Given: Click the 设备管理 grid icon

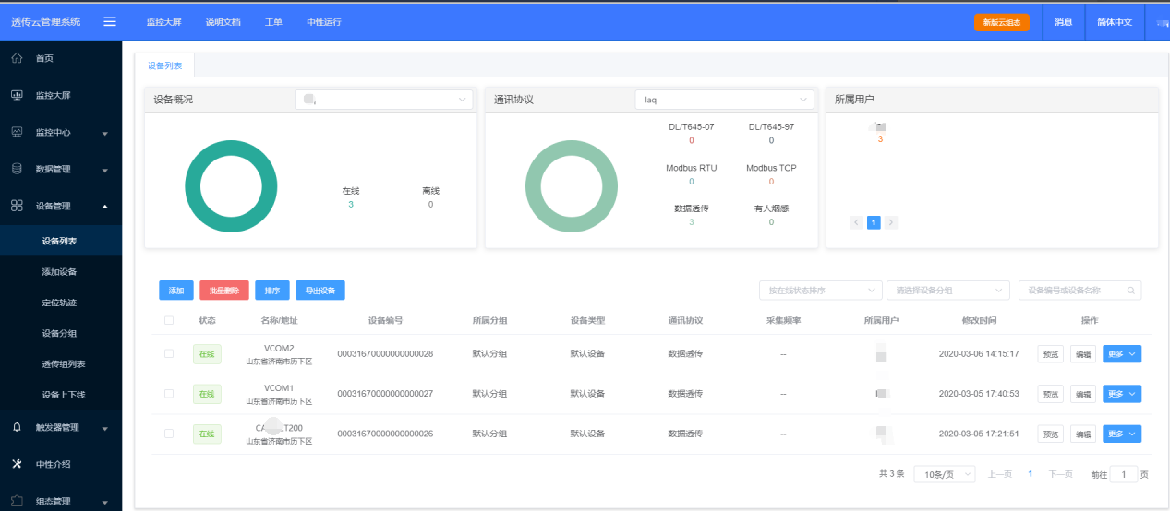Looking at the screenshot, I should click(x=17, y=206).
